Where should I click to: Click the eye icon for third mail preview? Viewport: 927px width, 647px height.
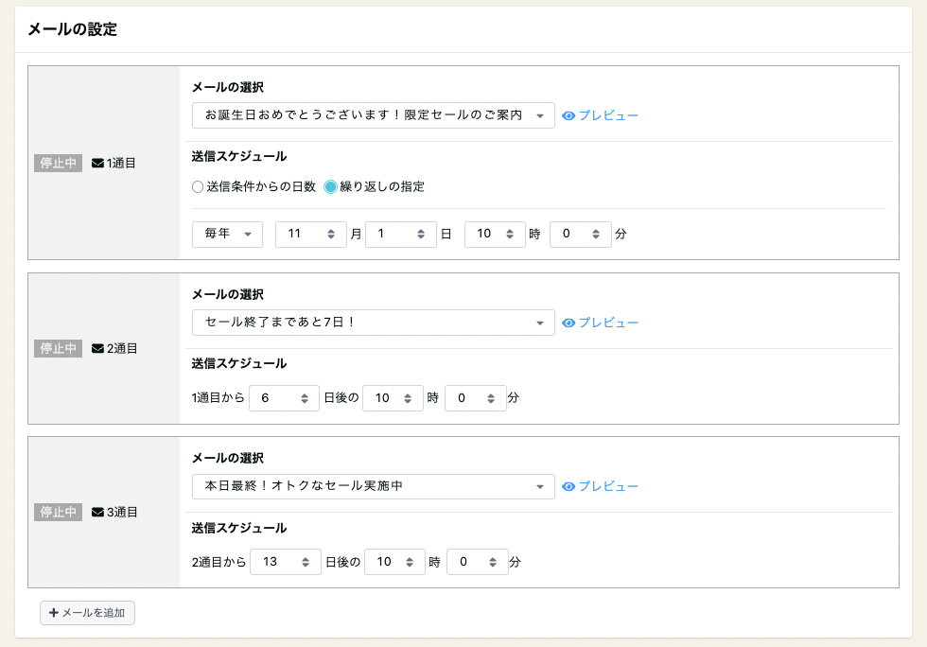[x=568, y=486]
